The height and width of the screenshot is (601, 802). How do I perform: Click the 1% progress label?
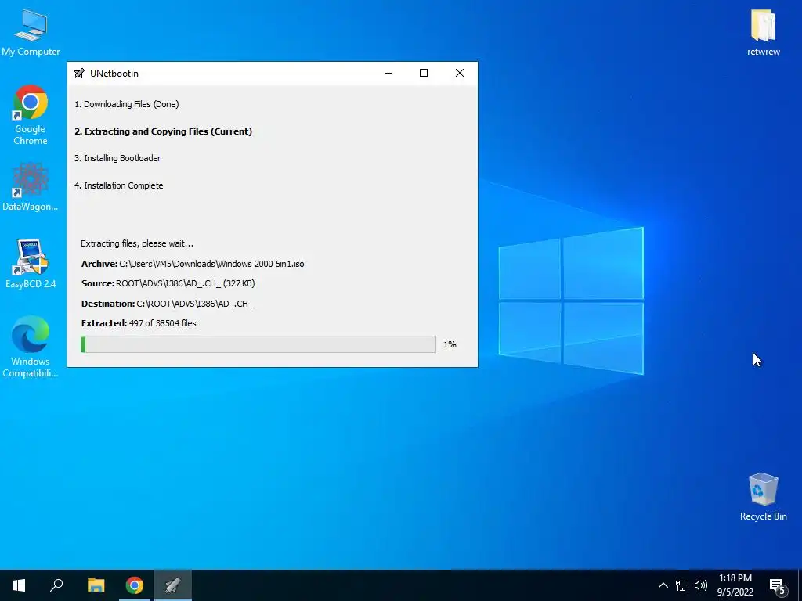point(450,344)
